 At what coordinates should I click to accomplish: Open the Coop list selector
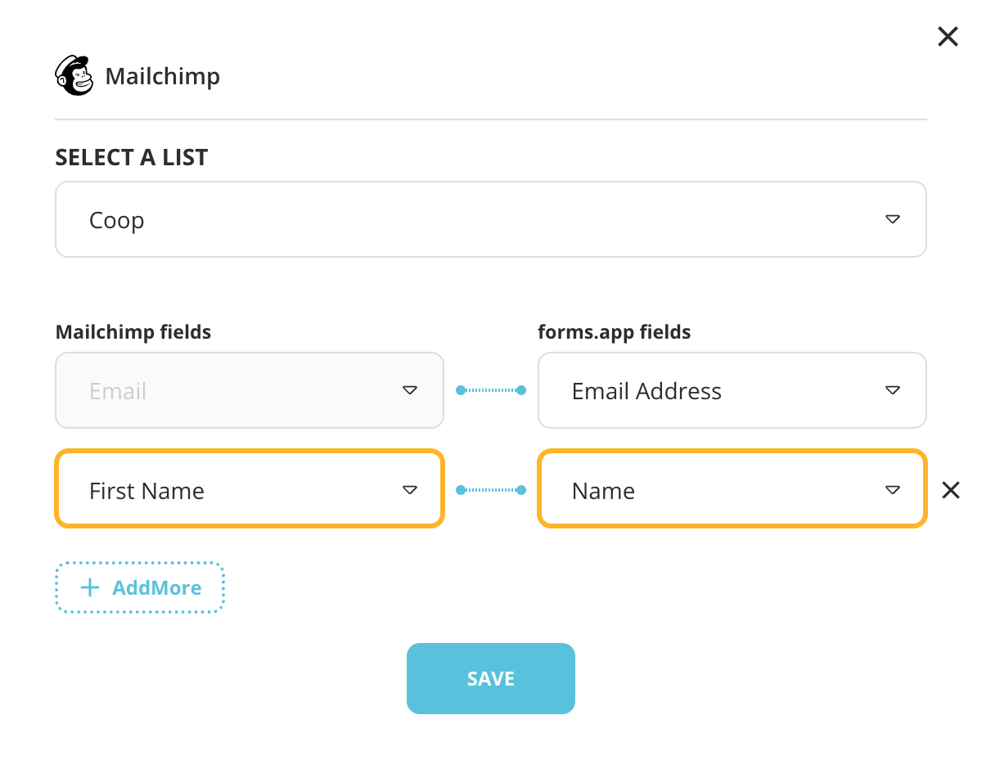491,219
